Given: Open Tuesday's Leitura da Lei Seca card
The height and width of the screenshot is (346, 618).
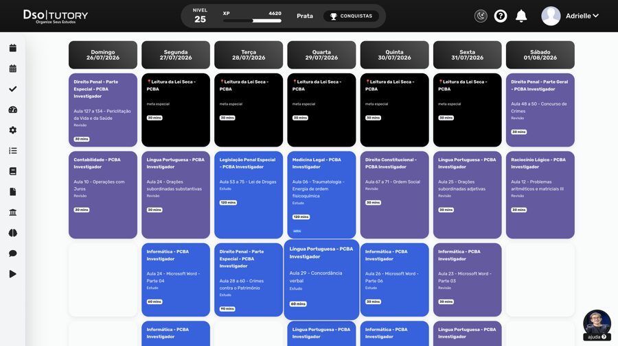Looking at the screenshot, I should (x=249, y=110).
